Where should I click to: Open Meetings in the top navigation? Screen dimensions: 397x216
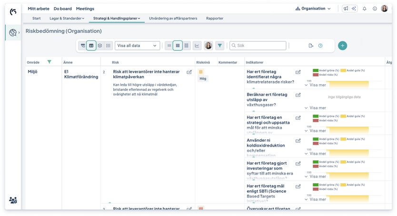pyautogui.click(x=85, y=9)
